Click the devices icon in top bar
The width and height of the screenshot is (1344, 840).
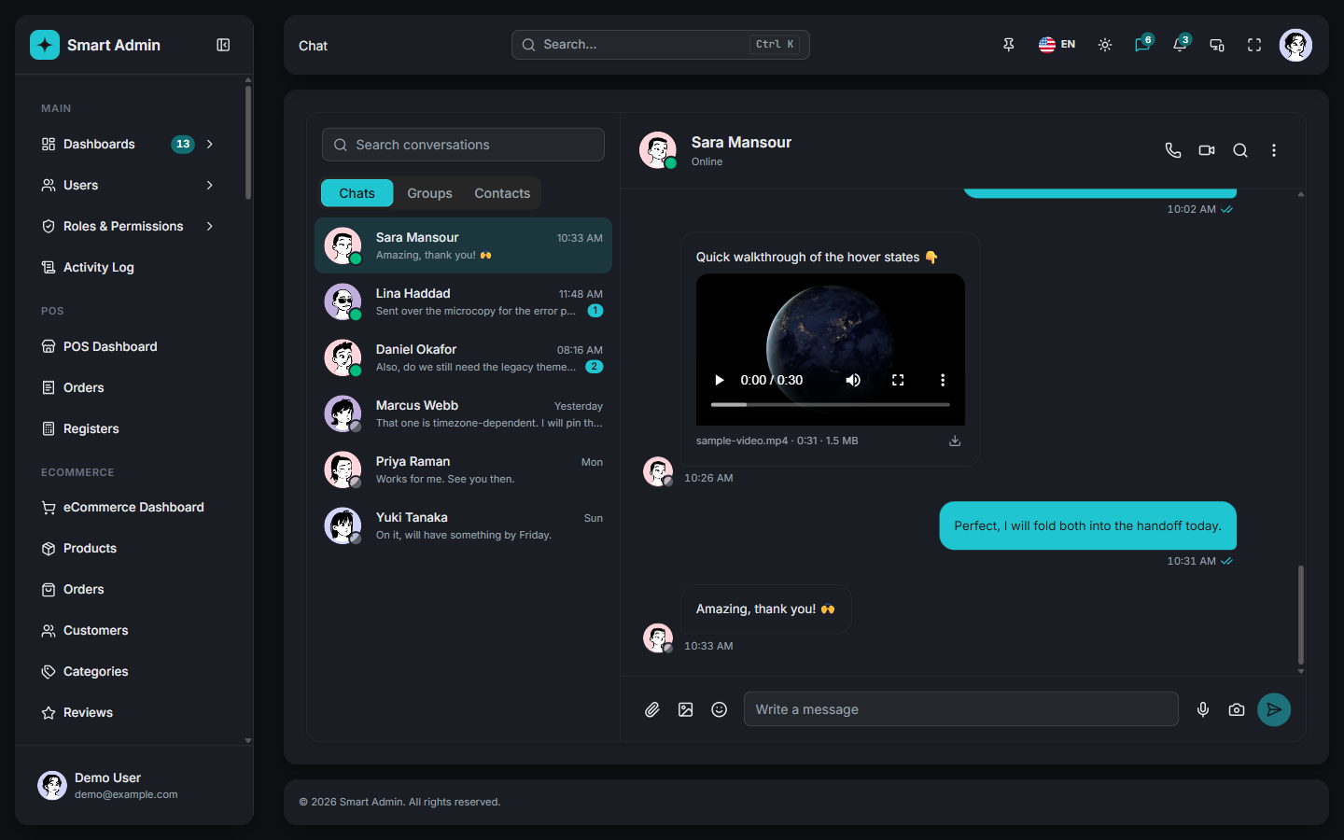(1217, 45)
